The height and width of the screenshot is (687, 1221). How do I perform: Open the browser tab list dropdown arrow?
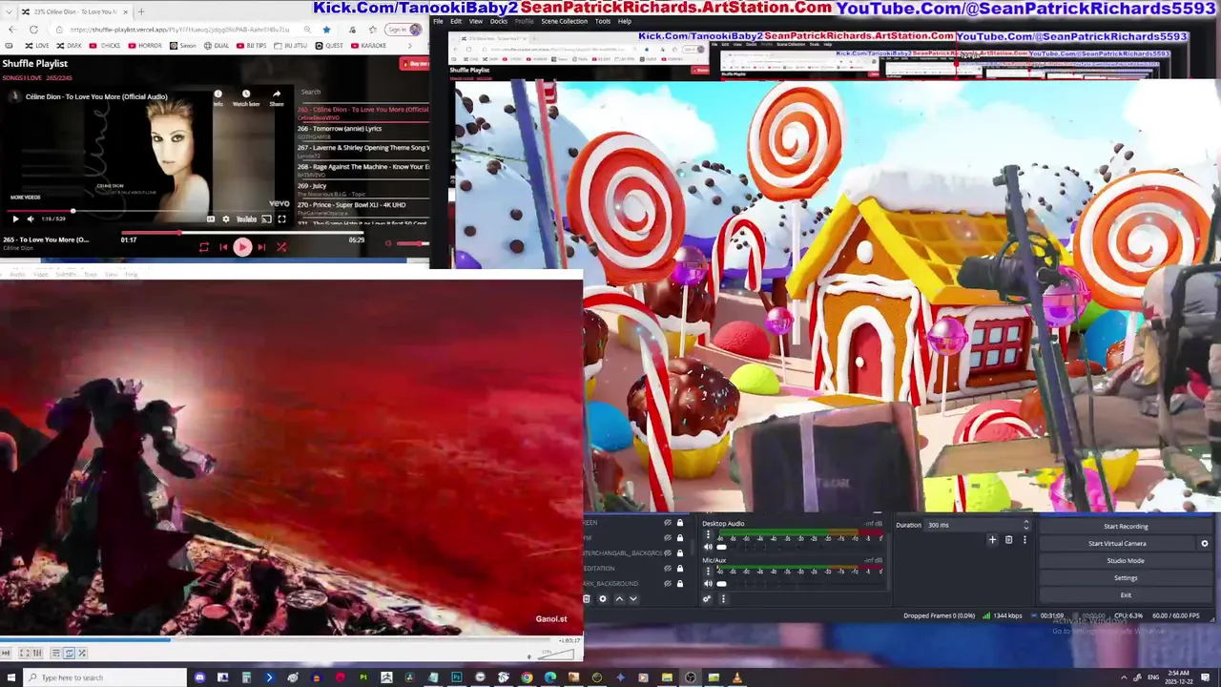click(x=11, y=11)
